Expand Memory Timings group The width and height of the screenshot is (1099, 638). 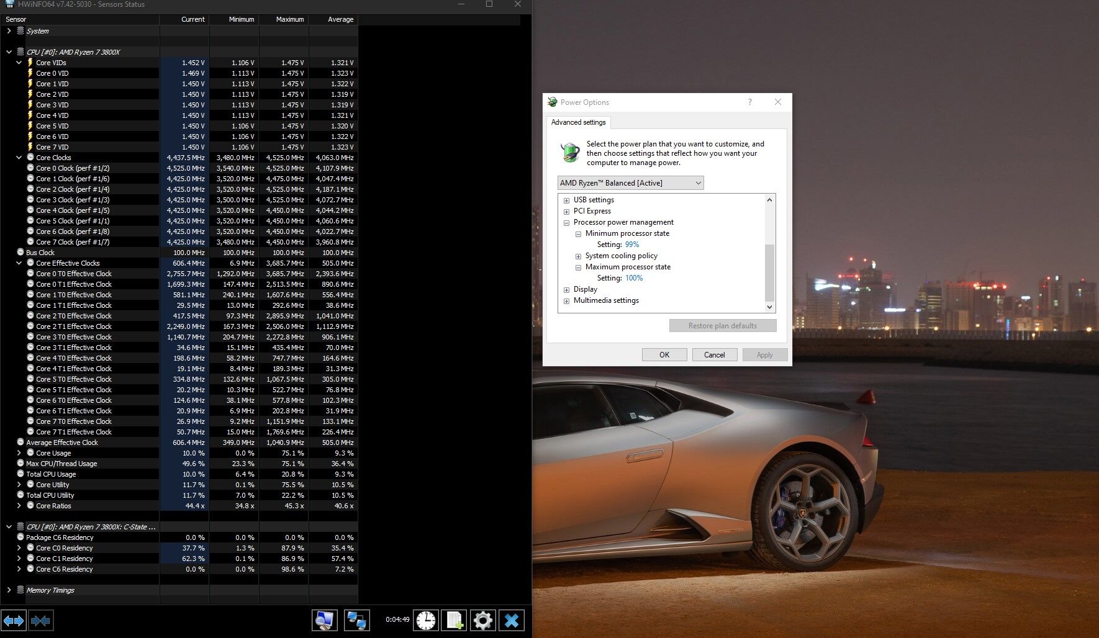(x=9, y=590)
